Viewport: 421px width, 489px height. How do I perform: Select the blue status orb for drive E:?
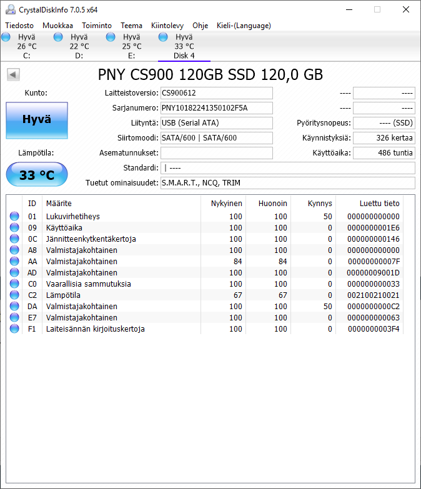(x=111, y=37)
